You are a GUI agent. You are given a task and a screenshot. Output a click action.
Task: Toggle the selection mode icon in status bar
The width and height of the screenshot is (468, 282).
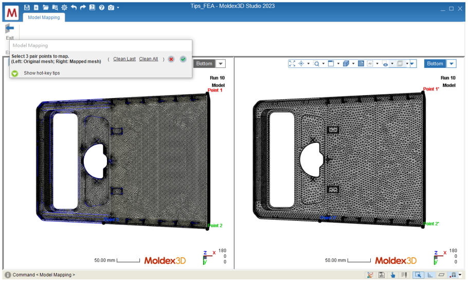[x=418, y=275]
